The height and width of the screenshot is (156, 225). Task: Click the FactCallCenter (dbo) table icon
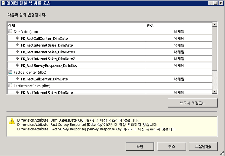10,72
